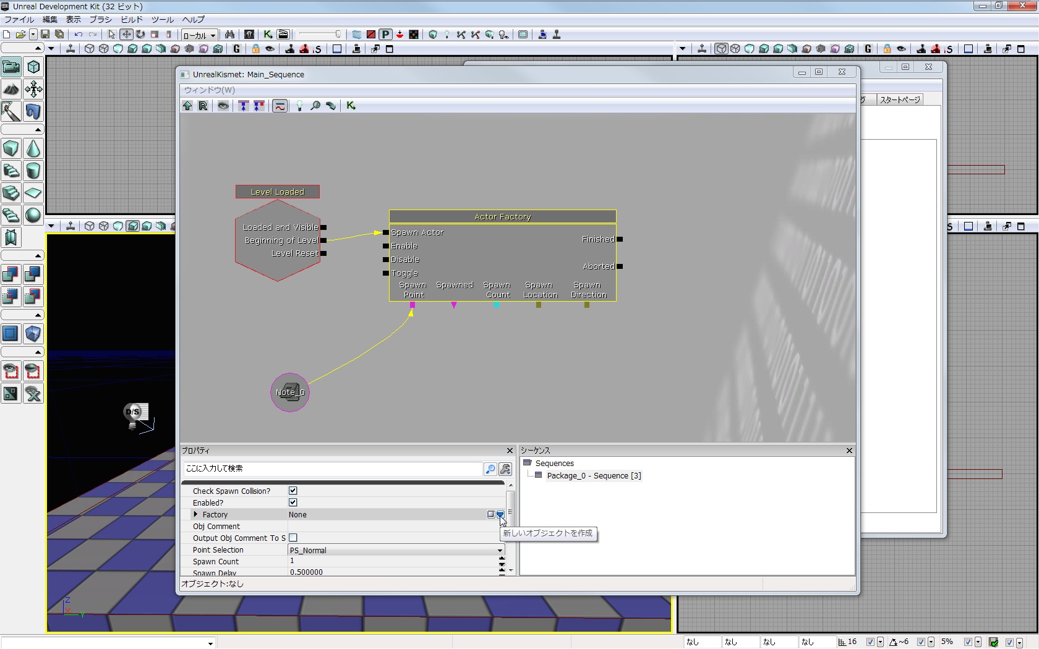This screenshot has width=1039, height=649.
Task: Open the Point Selection PS_Normal dropdown
Action: click(x=500, y=550)
